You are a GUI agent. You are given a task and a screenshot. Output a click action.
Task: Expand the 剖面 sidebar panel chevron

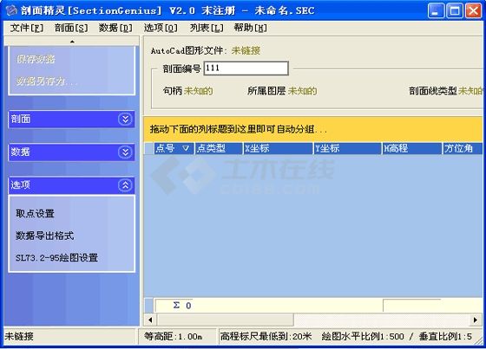pos(125,119)
